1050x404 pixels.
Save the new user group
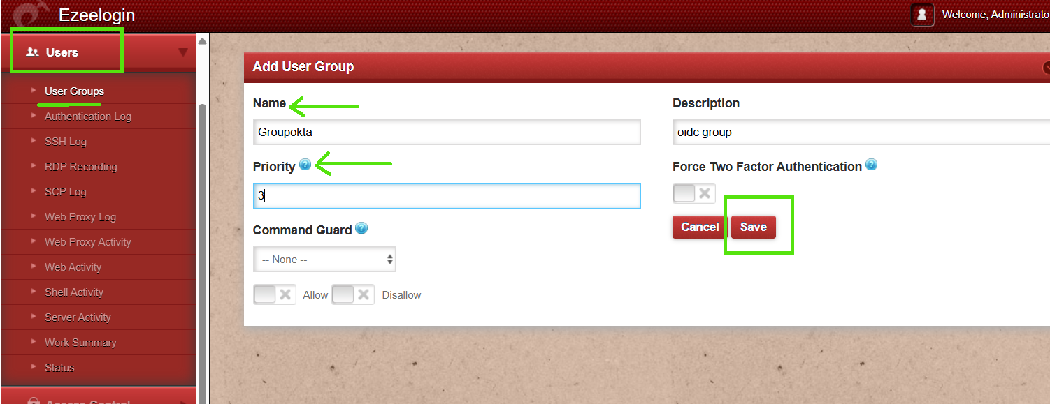[x=754, y=227]
